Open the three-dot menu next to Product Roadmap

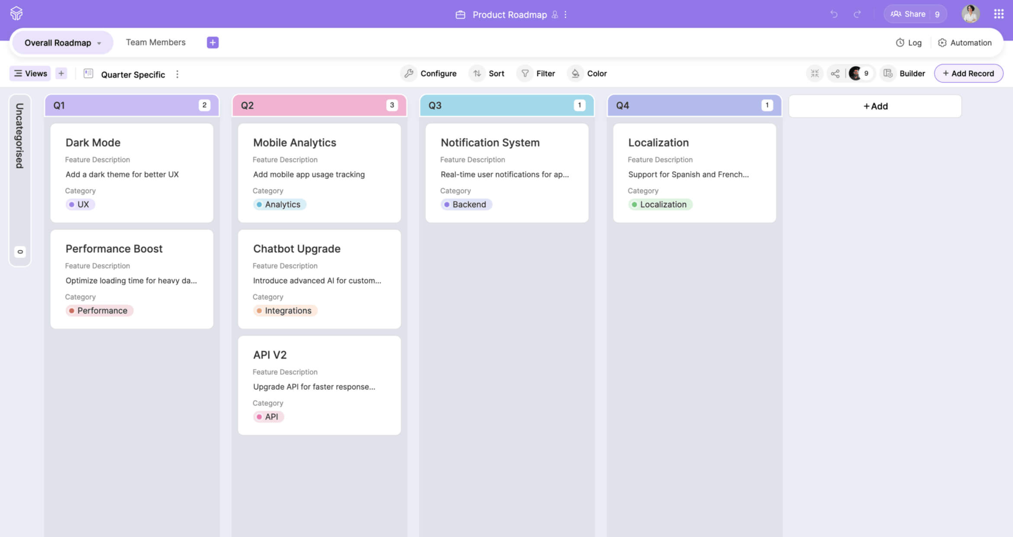[565, 15]
